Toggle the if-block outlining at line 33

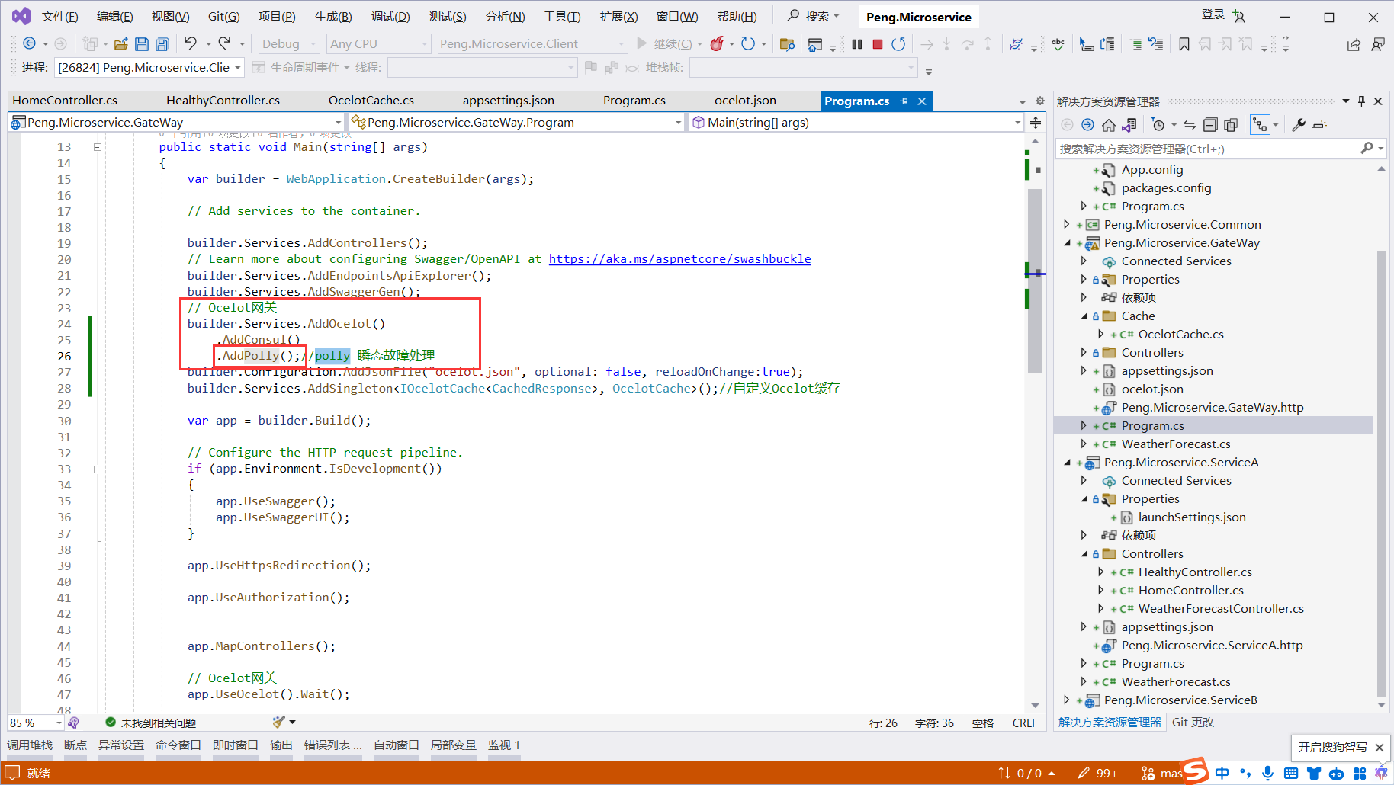[98, 469]
